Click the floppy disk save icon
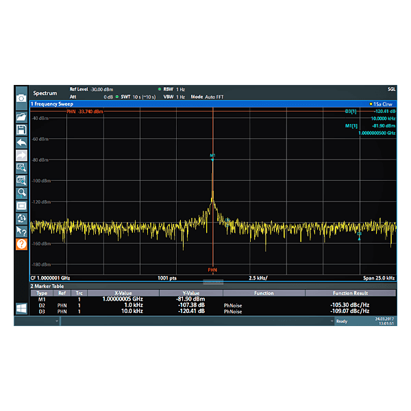411x411 pixels. (21, 129)
